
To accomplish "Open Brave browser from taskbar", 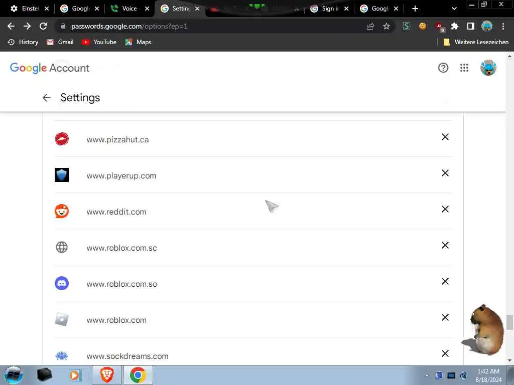I will [x=107, y=375].
